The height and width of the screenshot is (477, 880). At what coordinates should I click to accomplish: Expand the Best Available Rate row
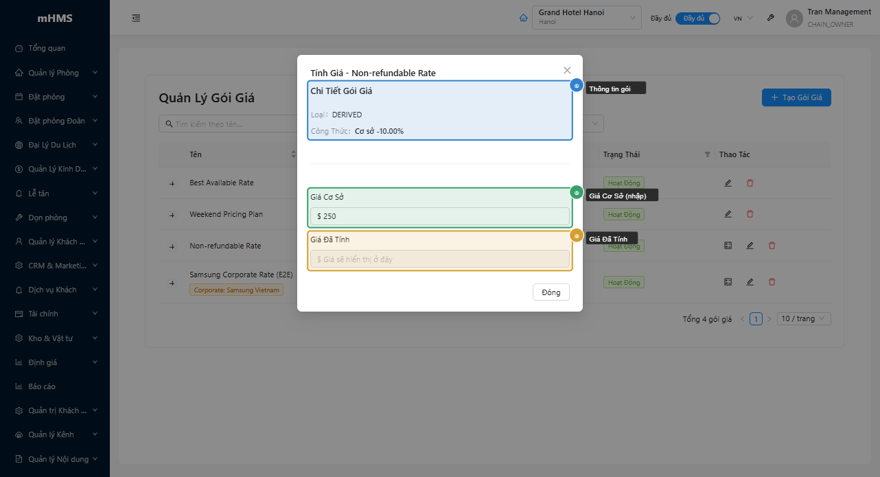(x=172, y=183)
